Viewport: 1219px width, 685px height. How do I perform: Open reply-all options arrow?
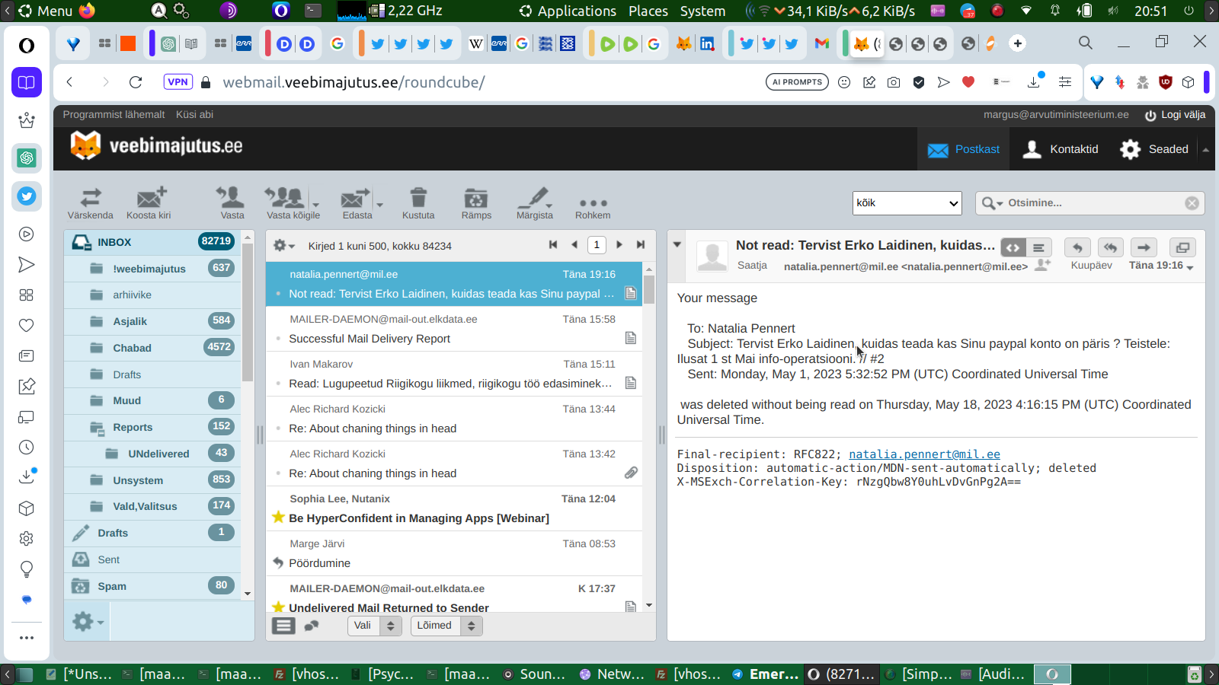[316, 204]
